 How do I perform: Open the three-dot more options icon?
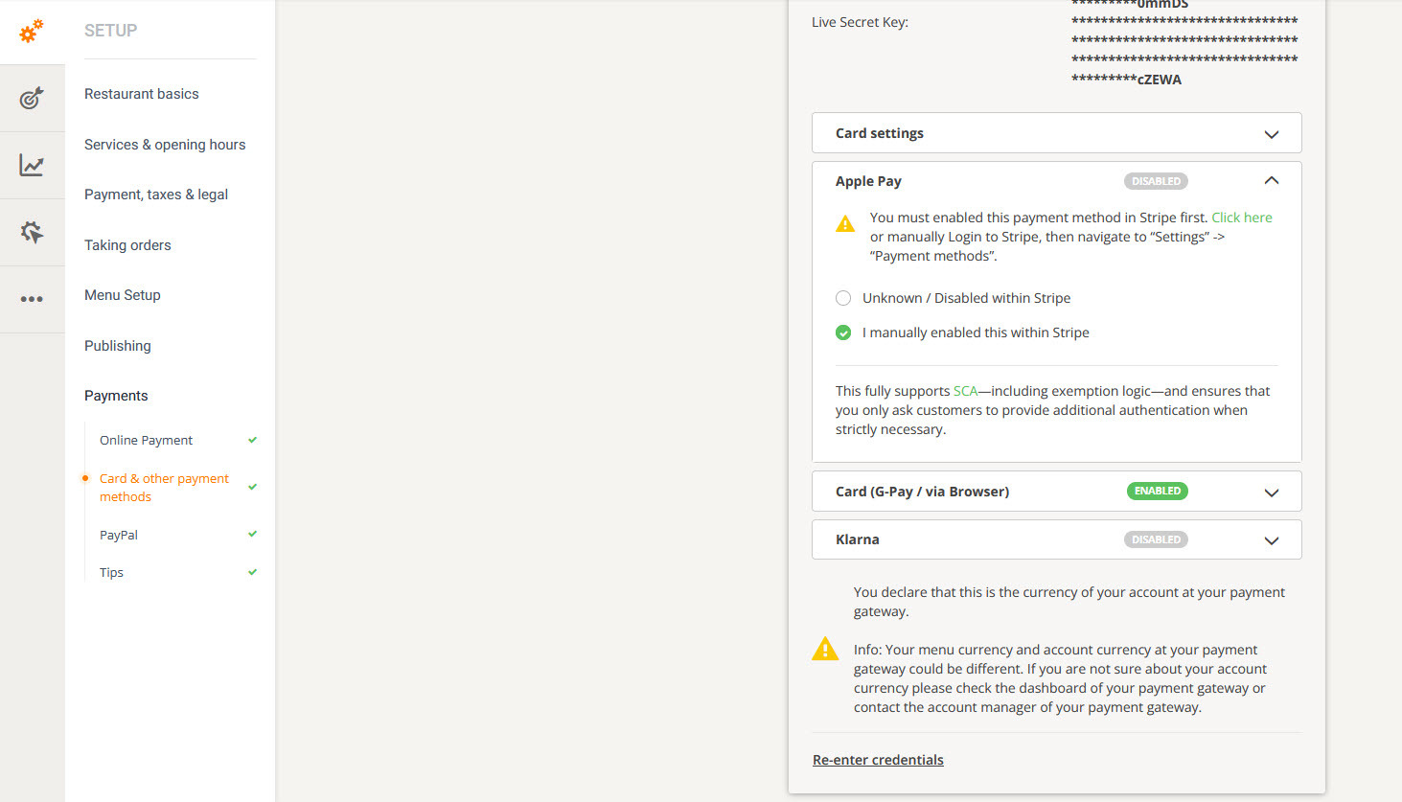pos(32,299)
